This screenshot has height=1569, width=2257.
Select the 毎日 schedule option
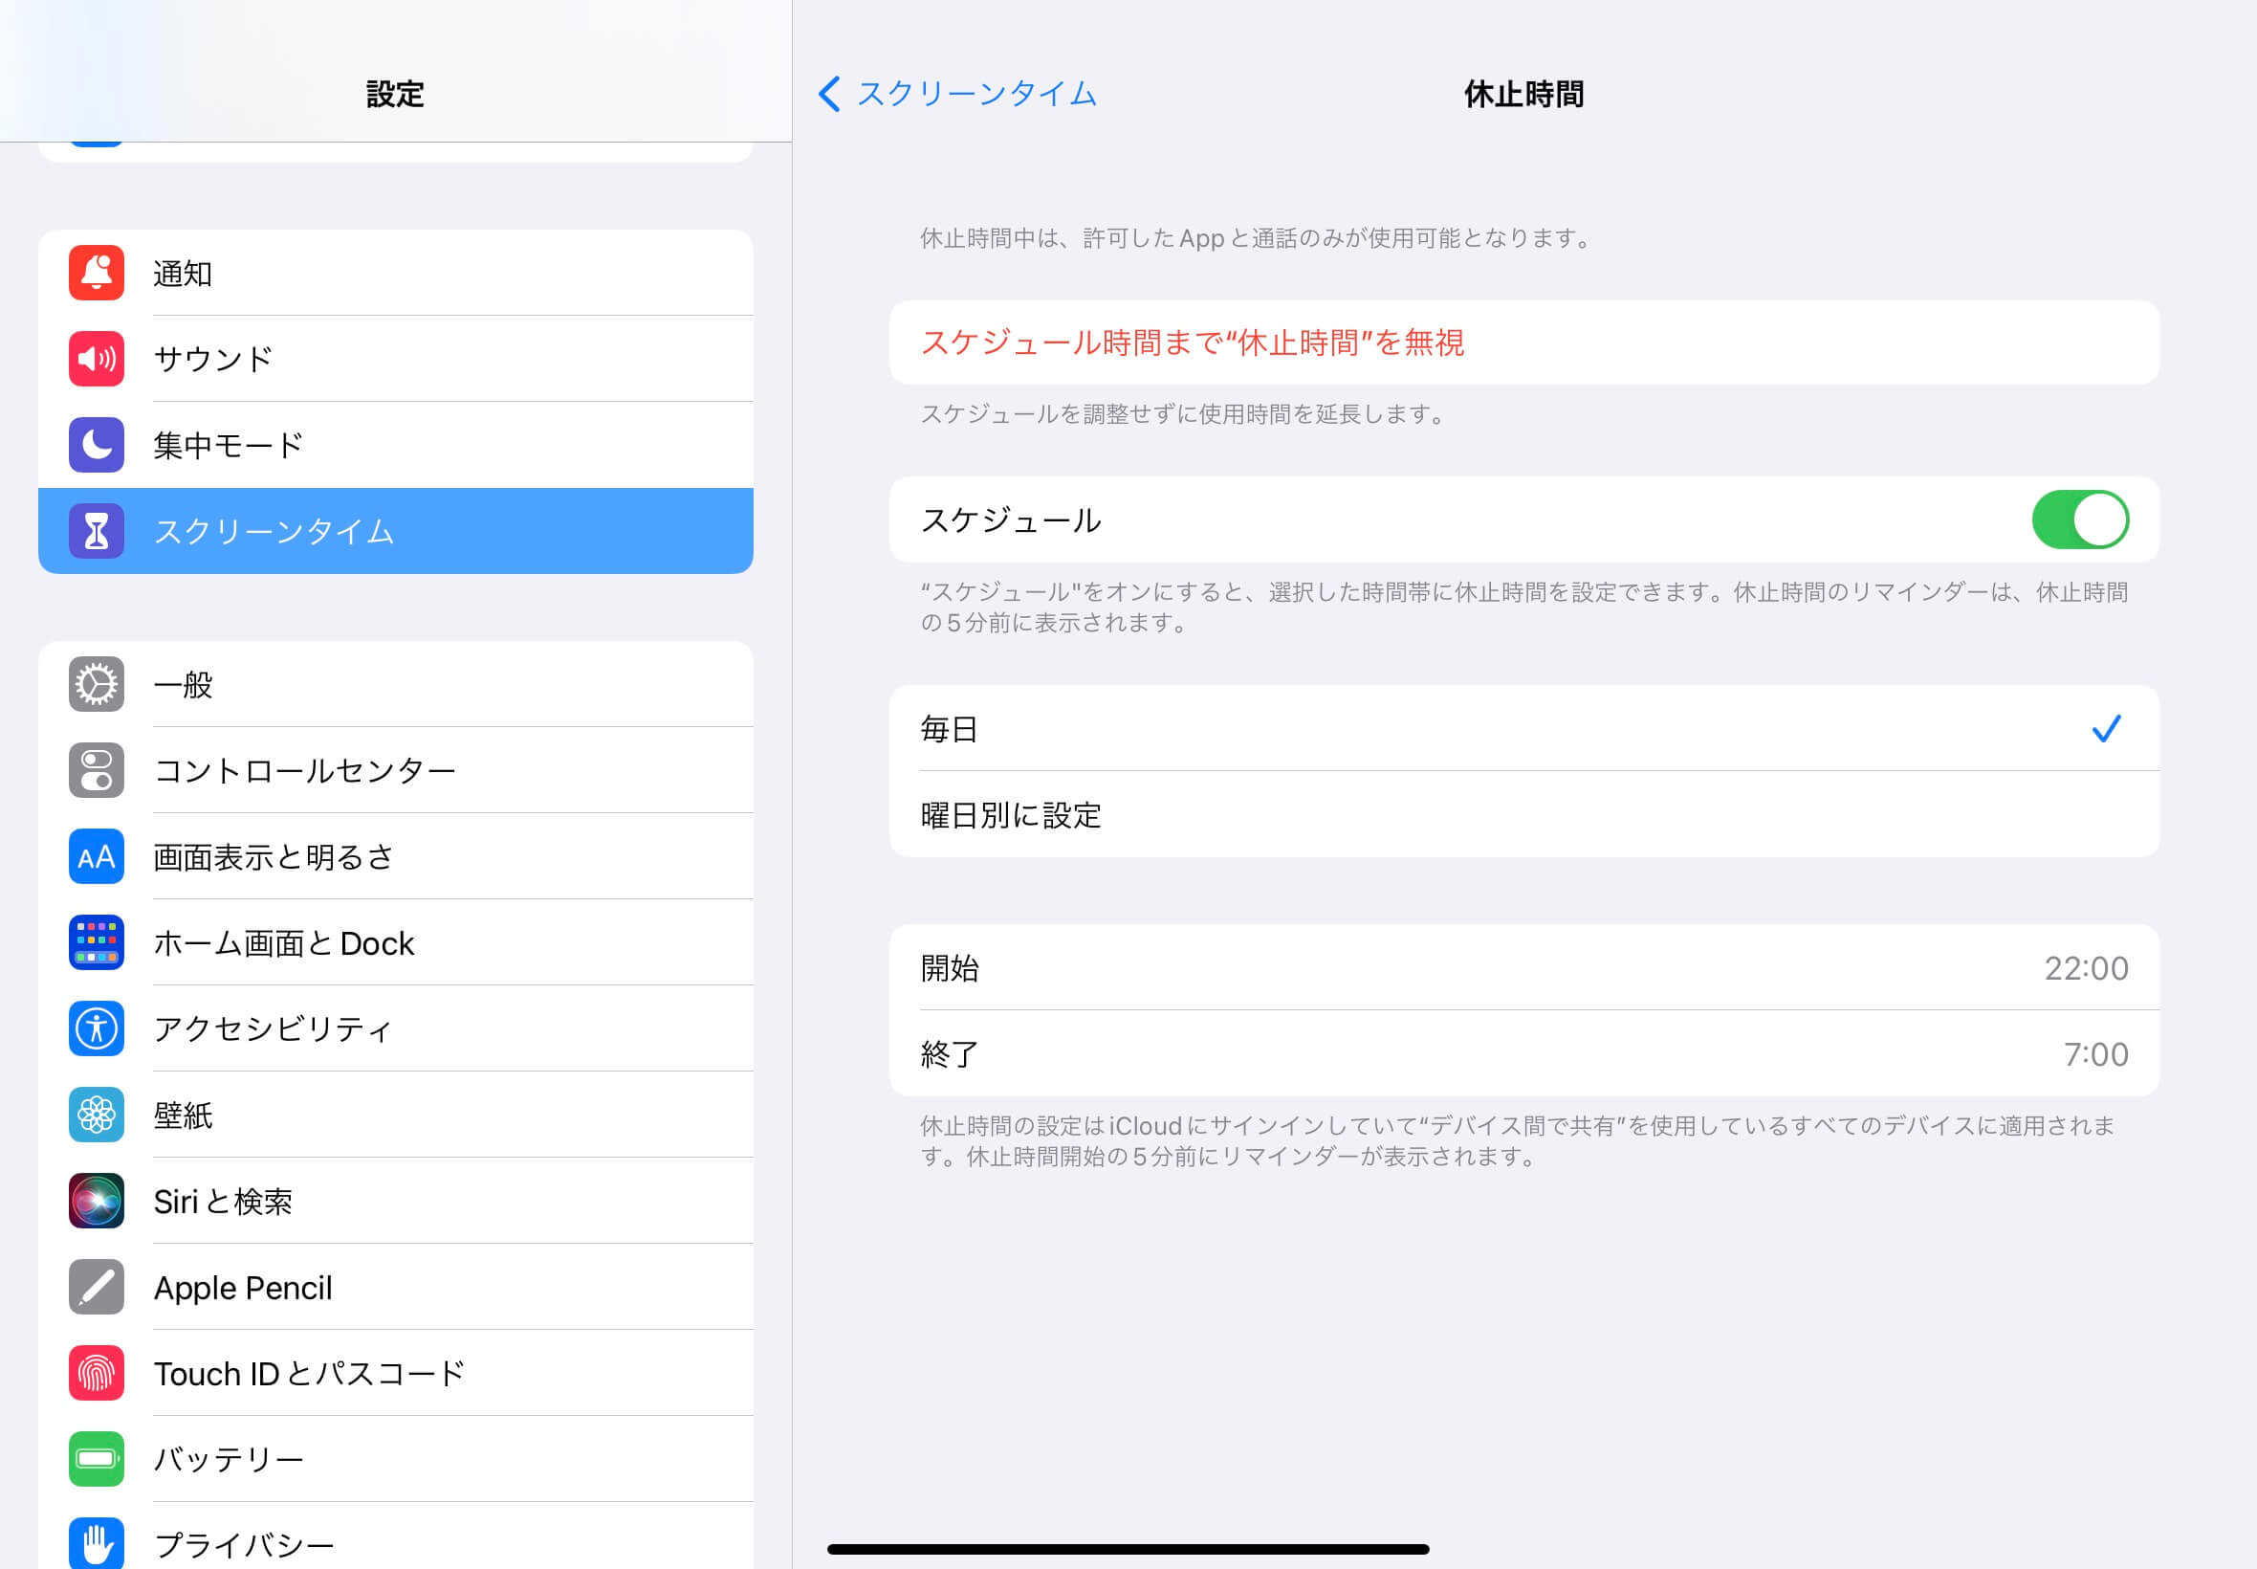1524,728
